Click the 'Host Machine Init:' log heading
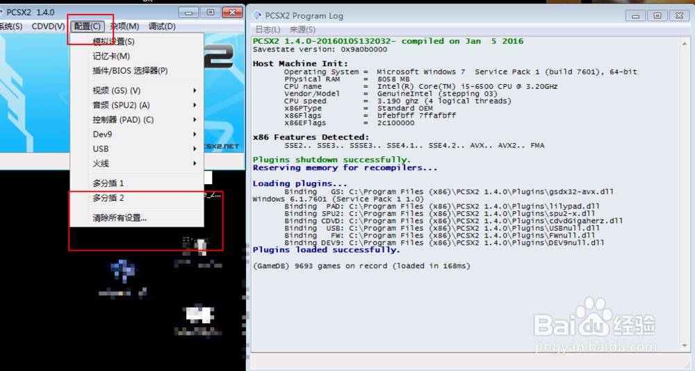695x371 pixels. pyautogui.click(x=300, y=63)
